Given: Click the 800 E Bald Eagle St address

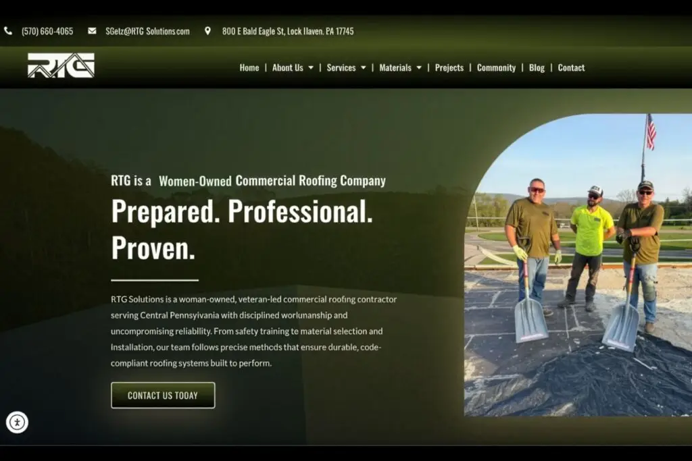Looking at the screenshot, I should point(287,31).
